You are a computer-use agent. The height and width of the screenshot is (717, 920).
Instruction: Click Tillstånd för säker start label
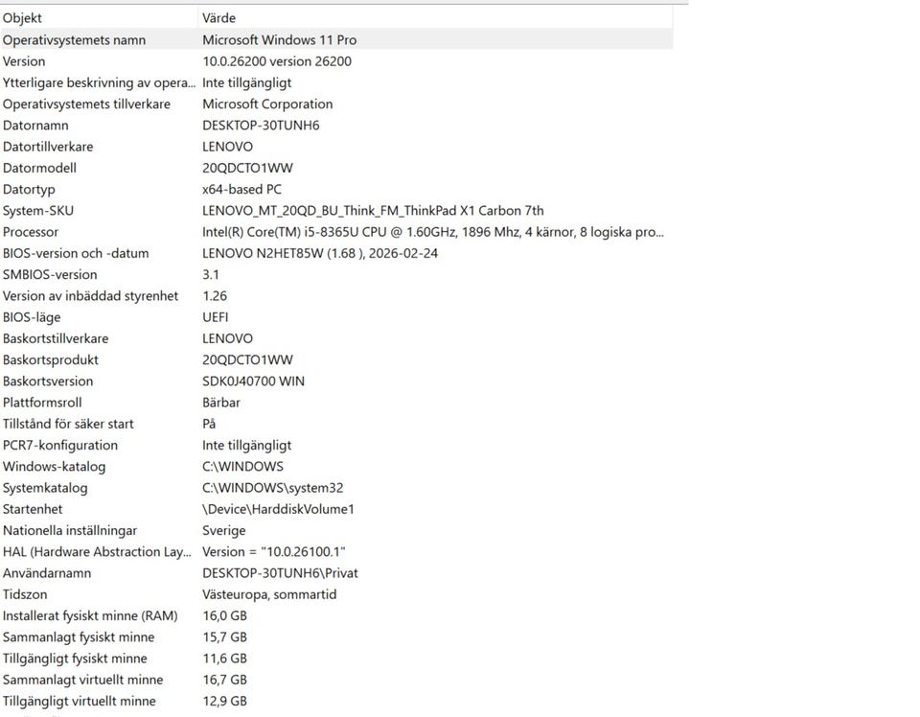[x=68, y=424]
